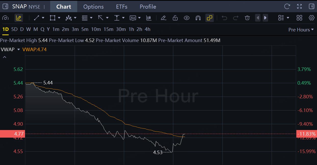Select the 30m interval

[121, 29]
